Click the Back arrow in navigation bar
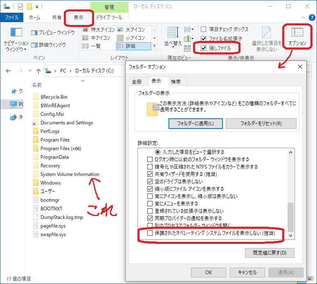This screenshot has height=284, width=317. click(8, 71)
